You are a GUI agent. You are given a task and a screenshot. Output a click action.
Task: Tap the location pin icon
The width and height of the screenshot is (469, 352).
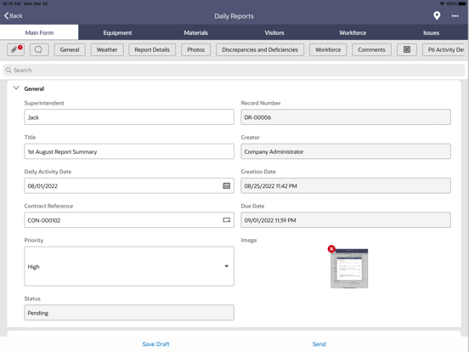coord(437,15)
